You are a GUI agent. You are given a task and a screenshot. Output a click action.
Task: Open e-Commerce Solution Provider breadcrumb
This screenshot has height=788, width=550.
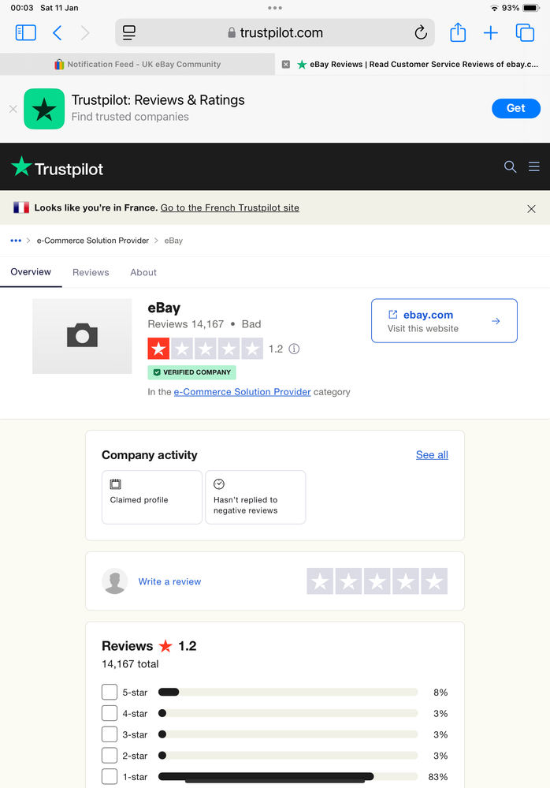coord(93,241)
